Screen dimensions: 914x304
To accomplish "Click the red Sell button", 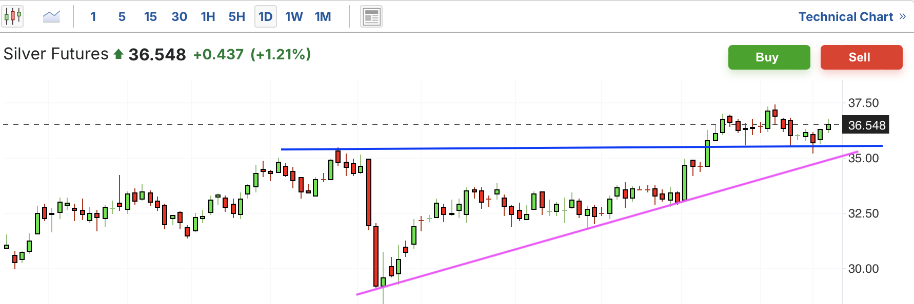I will tap(861, 57).
